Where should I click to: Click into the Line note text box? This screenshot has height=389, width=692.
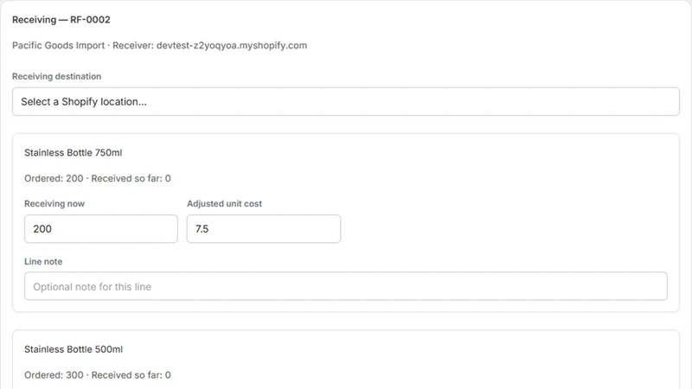pos(345,286)
